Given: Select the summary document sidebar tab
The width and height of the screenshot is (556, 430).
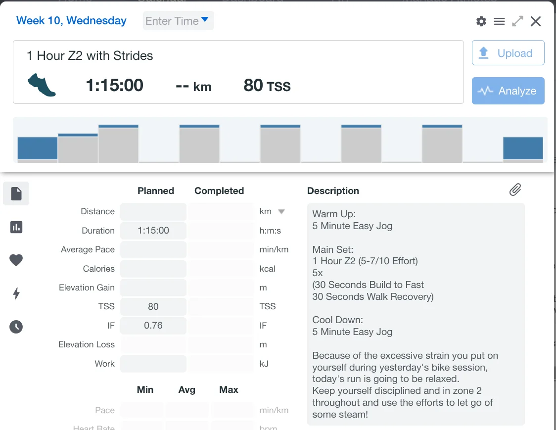Looking at the screenshot, I should point(16,193).
